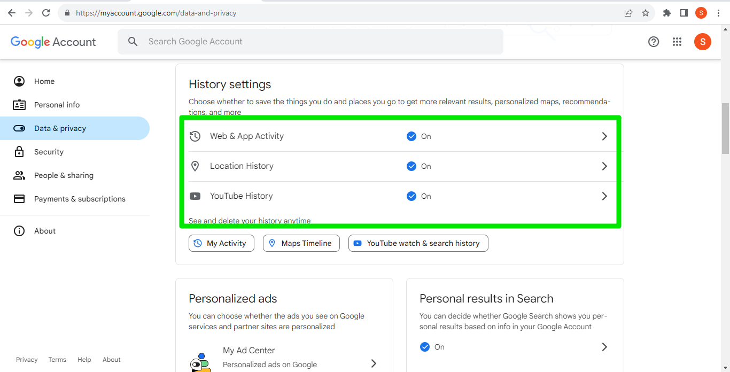Bookmark this page with the star icon

click(x=646, y=13)
